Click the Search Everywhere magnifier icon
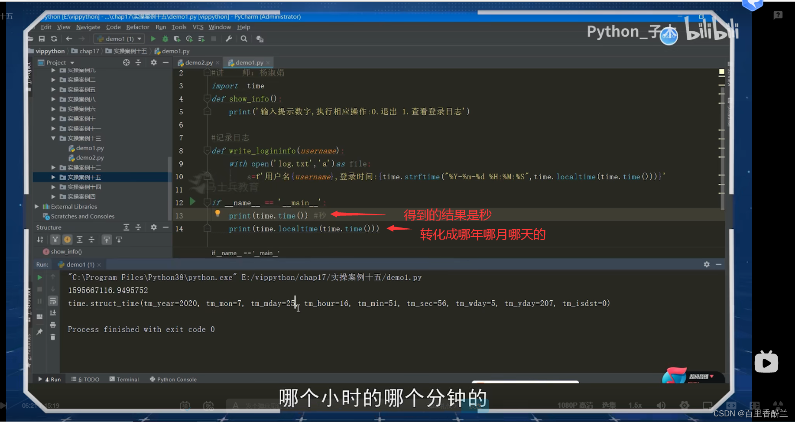 [244, 39]
